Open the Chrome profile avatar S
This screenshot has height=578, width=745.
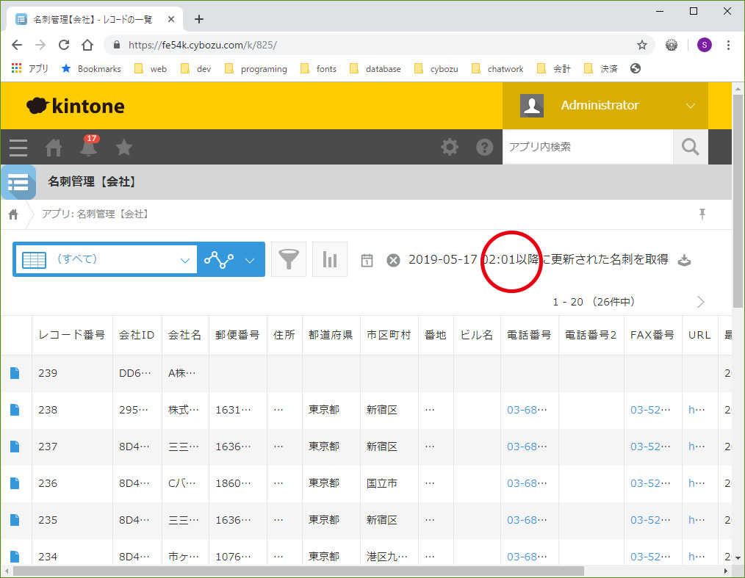[704, 45]
